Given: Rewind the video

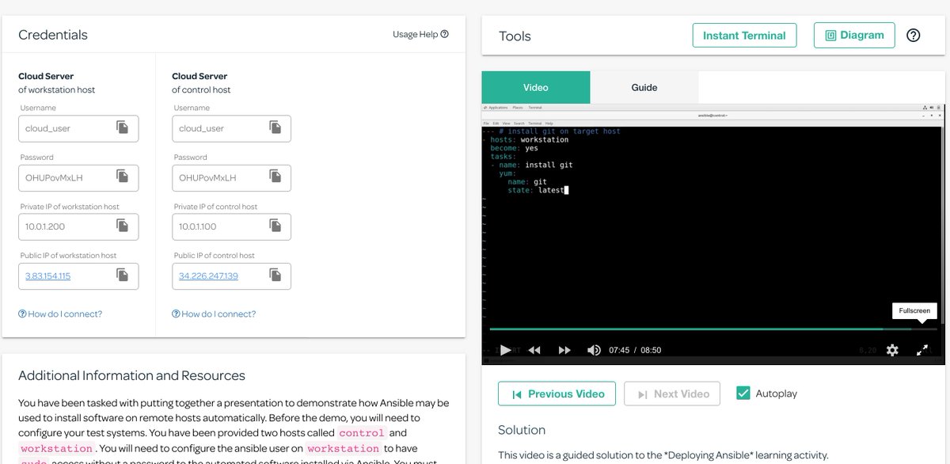Looking at the screenshot, I should (534, 350).
